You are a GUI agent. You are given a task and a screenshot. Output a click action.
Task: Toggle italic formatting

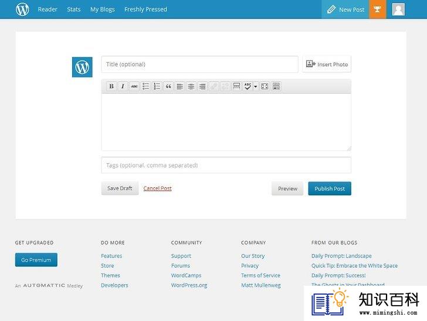123,86
